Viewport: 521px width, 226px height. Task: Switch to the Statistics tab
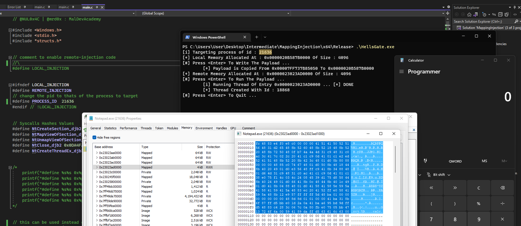coord(110,128)
